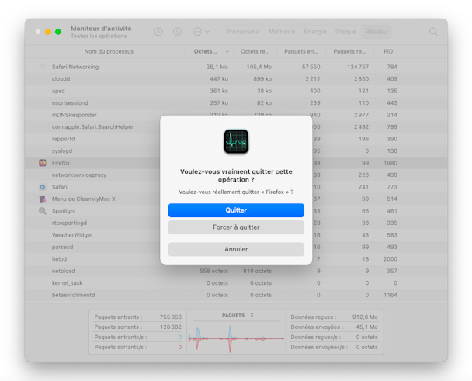Screen dimensions: 472x381
Task: Change graph type via PAQUETS stepper
Action: [x=252, y=315]
